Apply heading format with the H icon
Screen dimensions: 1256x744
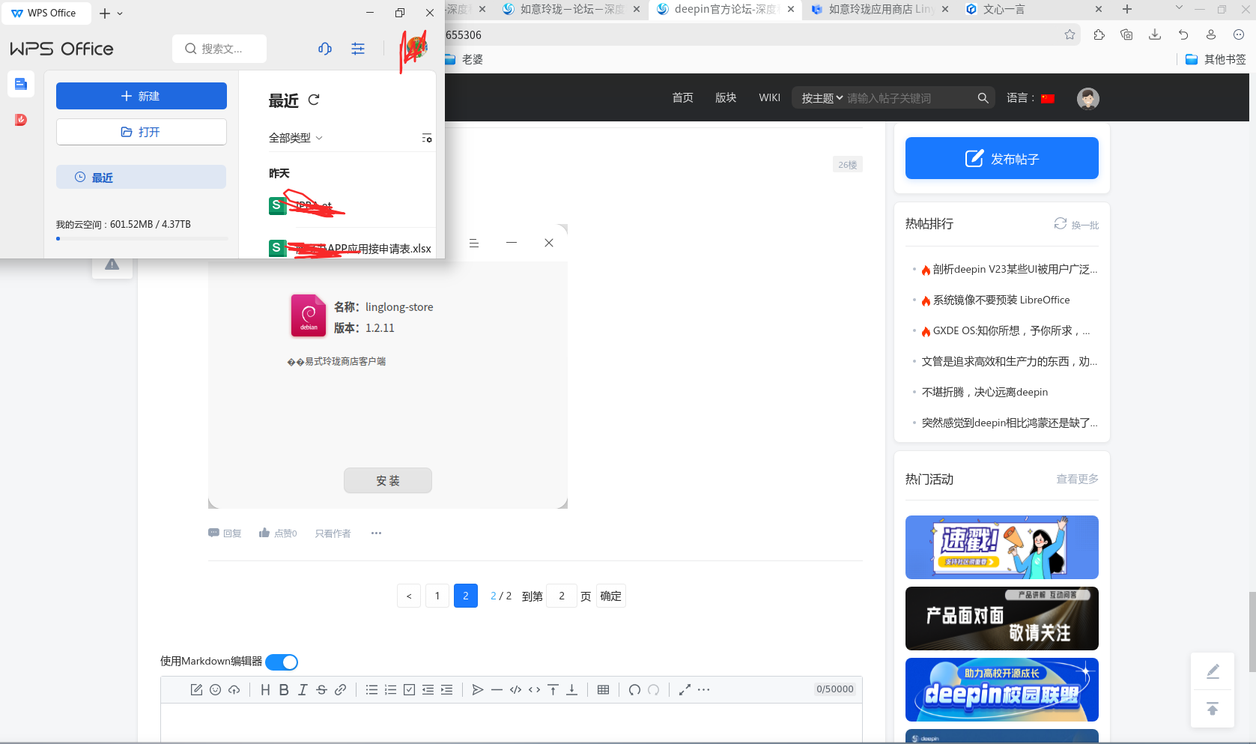265,690
